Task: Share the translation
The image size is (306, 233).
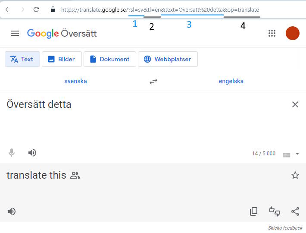Action: [x=295, y=211]
